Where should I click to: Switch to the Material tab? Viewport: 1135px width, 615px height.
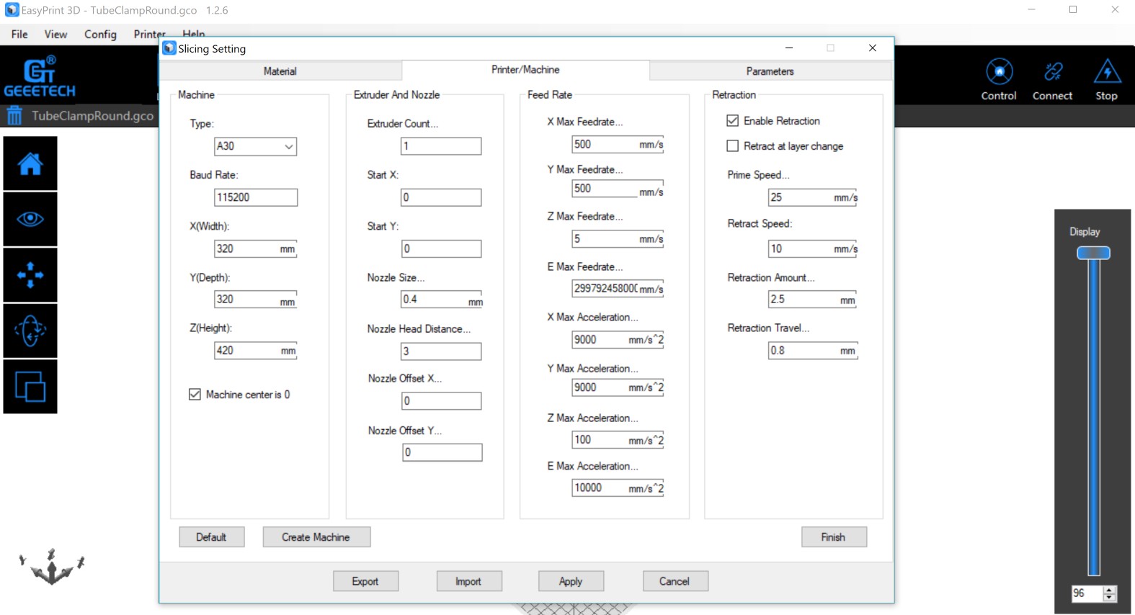click(280, 71)
